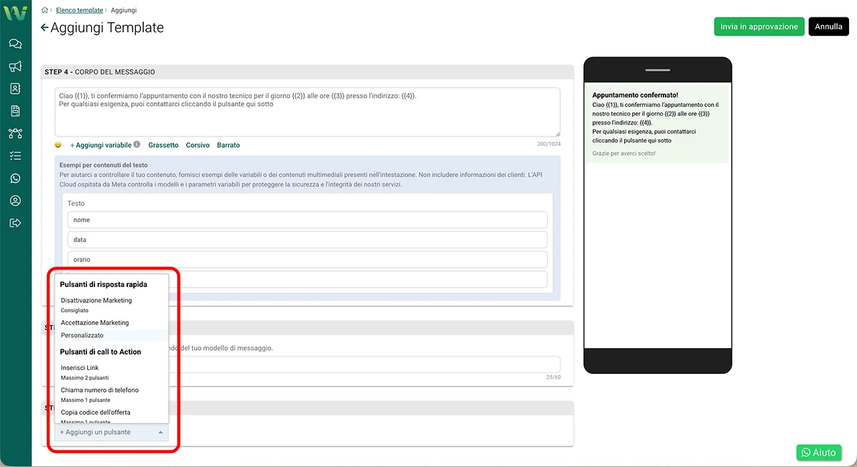The image size is (857, 467).
Task: Click Invia in approvazione button
Action: (759, 27)
